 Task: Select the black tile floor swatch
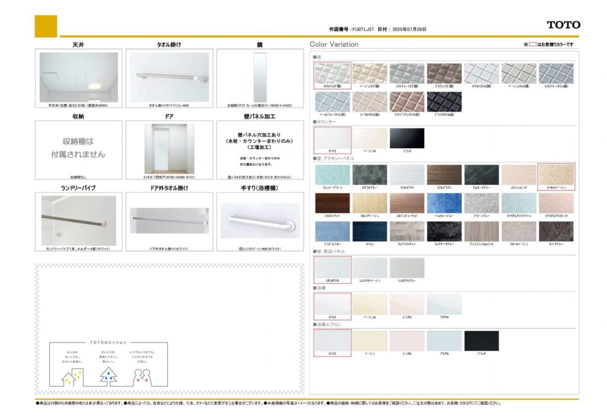pyautogui.click(x=444, y=101)
